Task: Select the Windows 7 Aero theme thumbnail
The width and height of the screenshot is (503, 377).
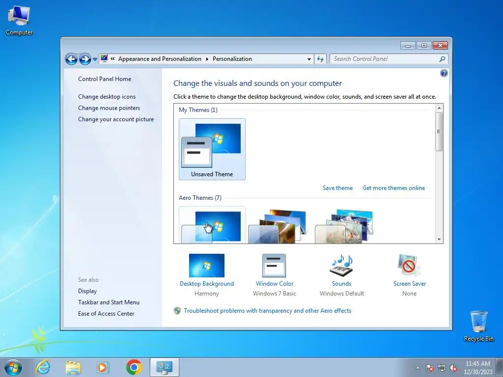Action: [x=212, y=225]
